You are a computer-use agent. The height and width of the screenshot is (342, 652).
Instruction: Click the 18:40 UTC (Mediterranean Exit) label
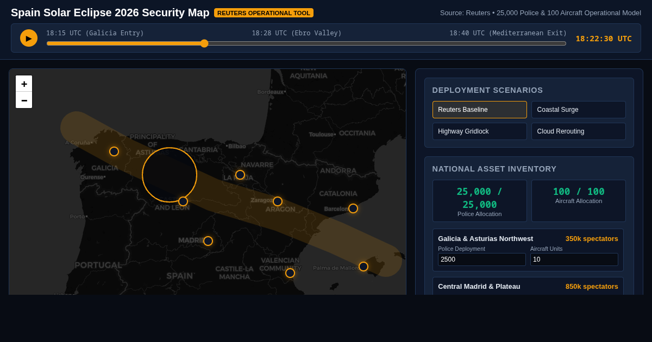pos(508,33)
